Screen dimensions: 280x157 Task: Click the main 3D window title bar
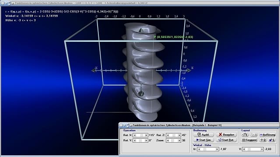140,3
